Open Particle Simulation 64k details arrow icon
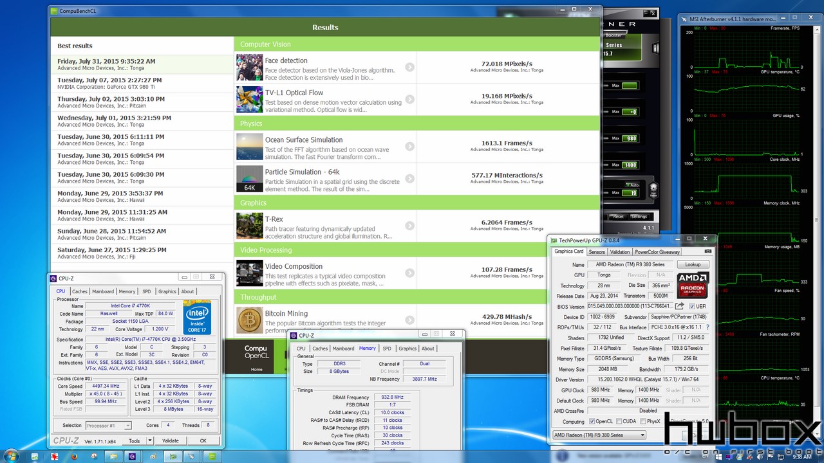 409,179
